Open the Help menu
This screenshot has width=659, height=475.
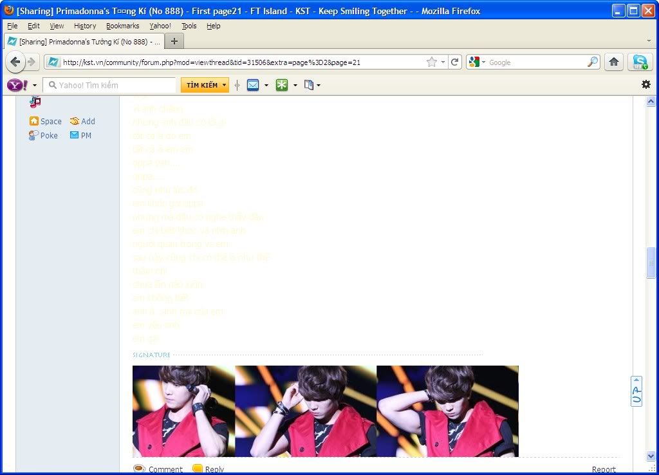click(213, 26)
